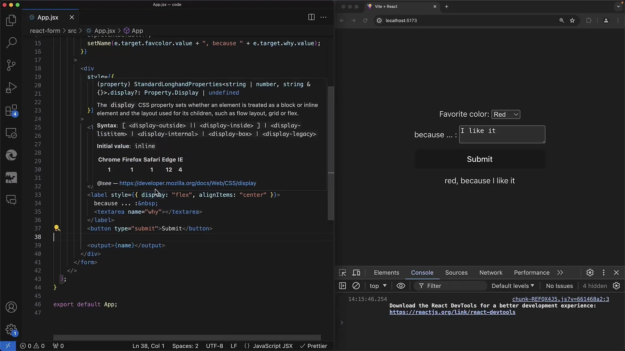Show more DevTools tabs chevron
The width and height of the screenshot is (625, 351).
560,273
